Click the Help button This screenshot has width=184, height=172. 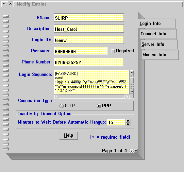[69, 135]
